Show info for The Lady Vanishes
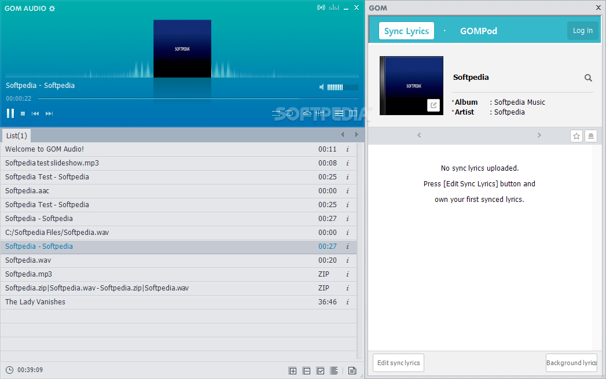 coord(347,302)
